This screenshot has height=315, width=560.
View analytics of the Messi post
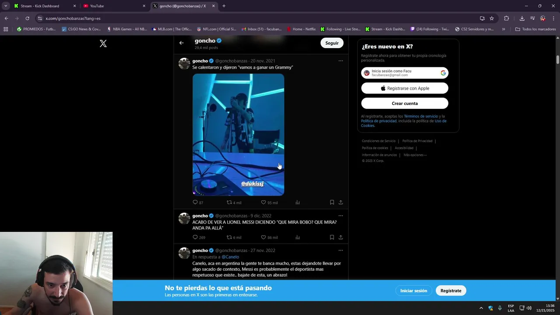pos(297,237)
